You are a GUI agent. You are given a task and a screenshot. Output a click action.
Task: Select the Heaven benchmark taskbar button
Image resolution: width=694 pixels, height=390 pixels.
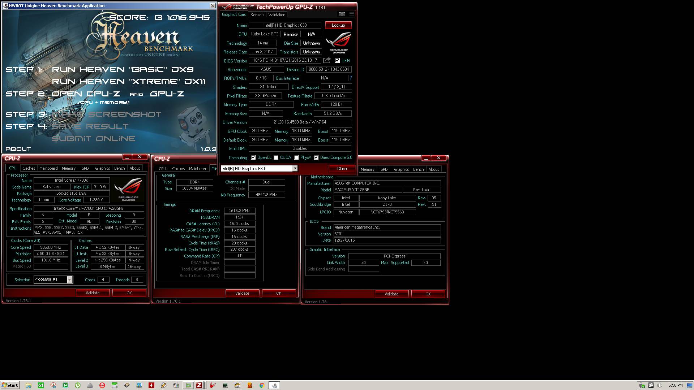tap(274, 385)
